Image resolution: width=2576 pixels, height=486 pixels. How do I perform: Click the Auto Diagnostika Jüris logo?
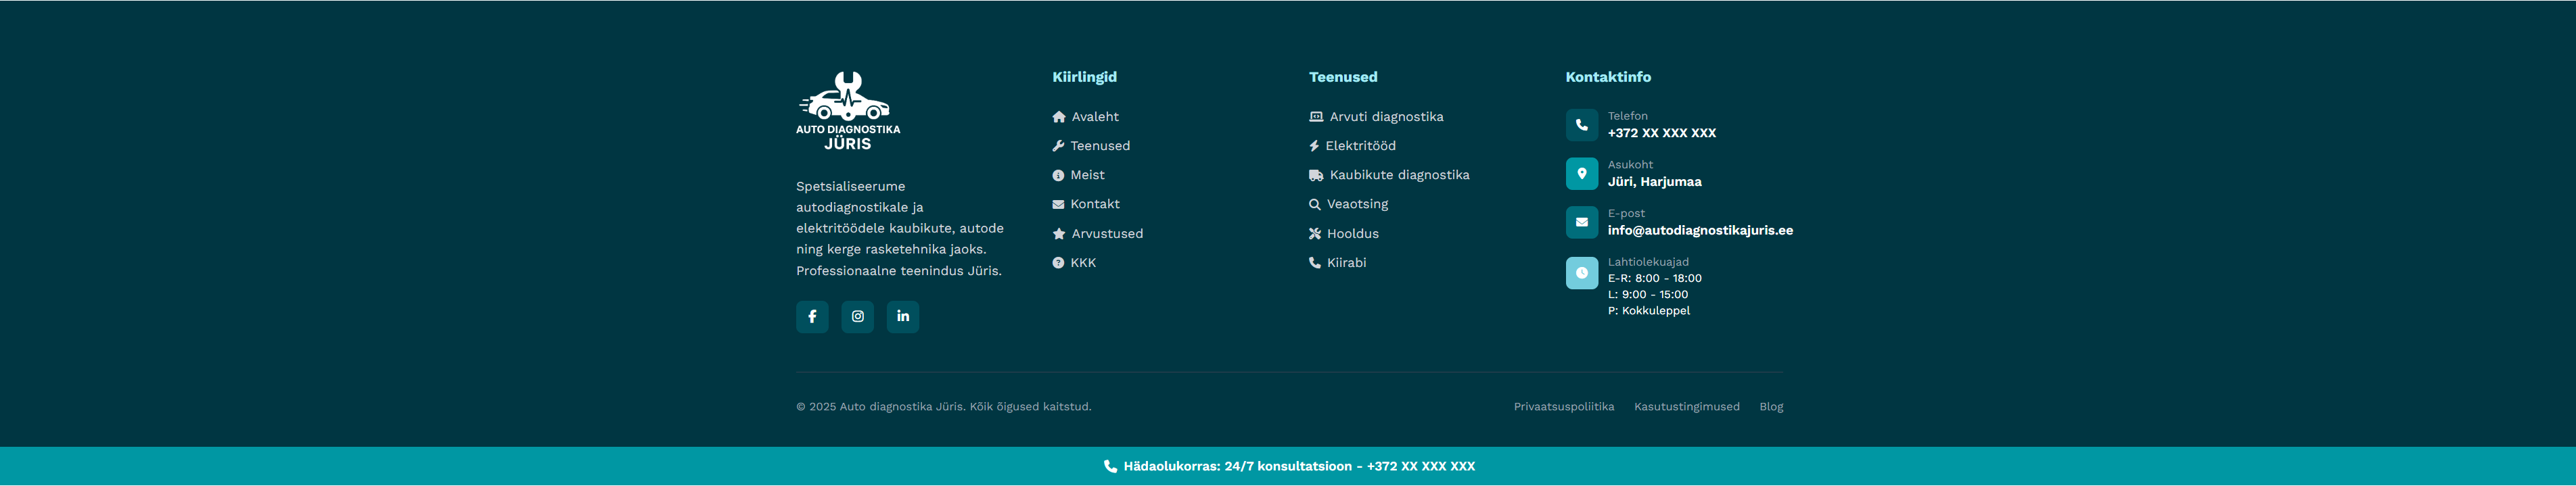[848, 111]
